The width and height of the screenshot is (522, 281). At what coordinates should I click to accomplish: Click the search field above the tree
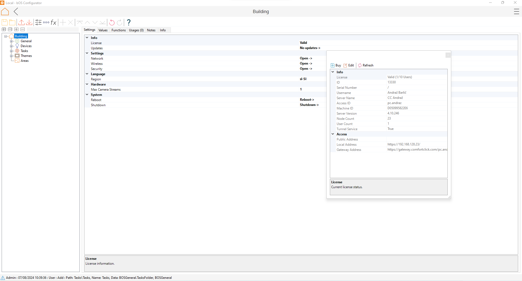point(53,29)
